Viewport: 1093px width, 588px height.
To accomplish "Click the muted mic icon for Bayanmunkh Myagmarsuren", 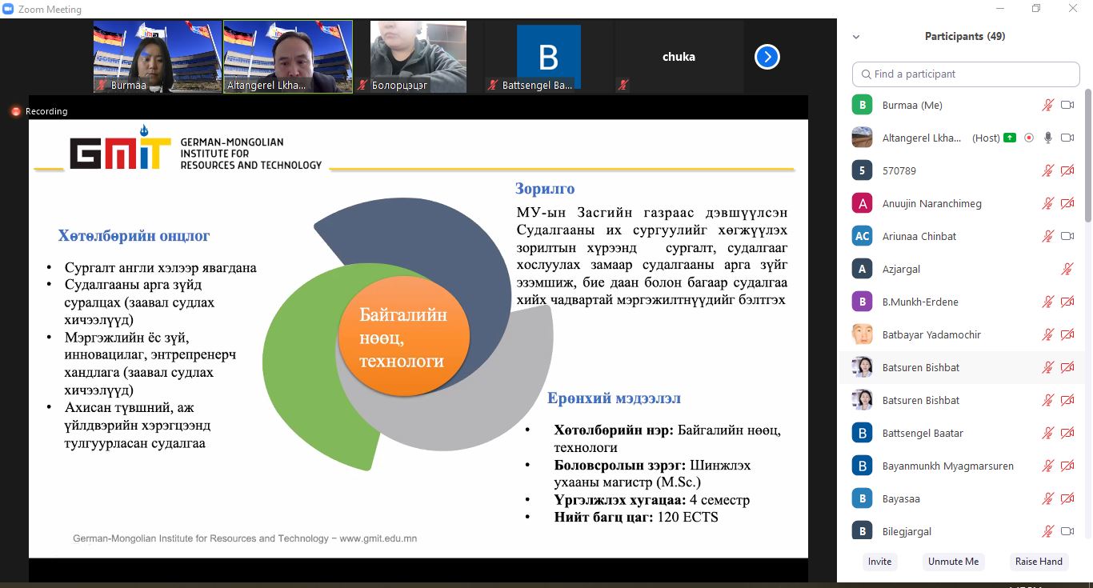I will [1047, 466].
